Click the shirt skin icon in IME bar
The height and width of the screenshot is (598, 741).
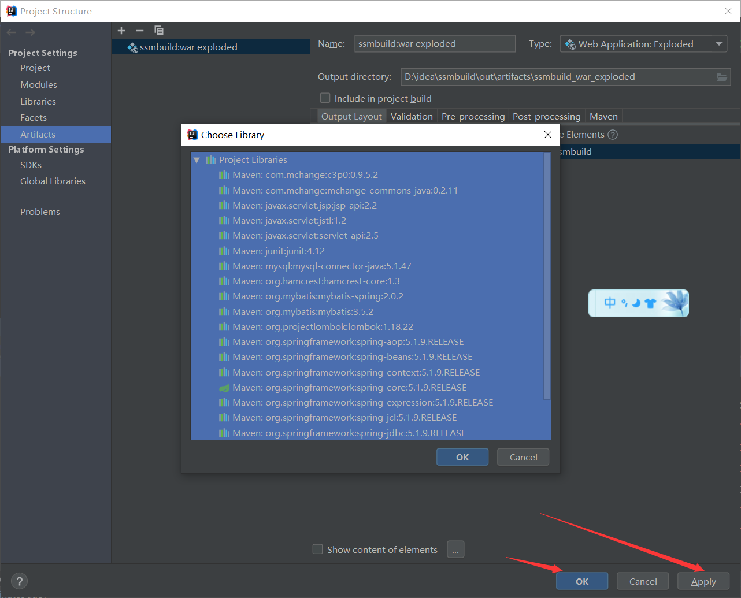coord(650,303)
